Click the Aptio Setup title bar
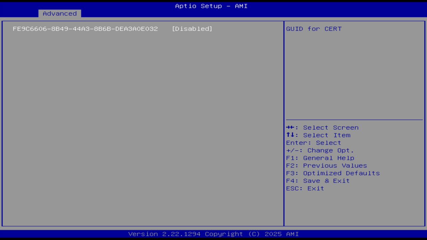 click(x=211, y=6)
